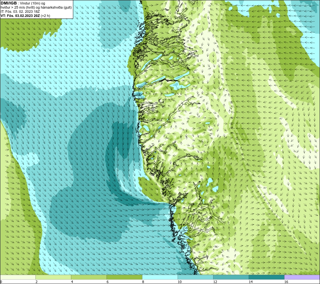Click the 'hviður > 25 m/s' description line
This screenshot has width=320, height=284.
point(36,8)
